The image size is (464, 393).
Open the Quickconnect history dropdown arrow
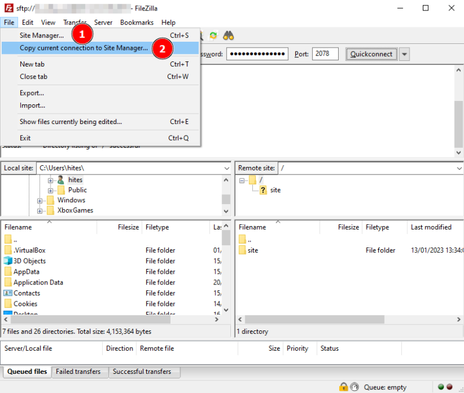pos(404,54)
